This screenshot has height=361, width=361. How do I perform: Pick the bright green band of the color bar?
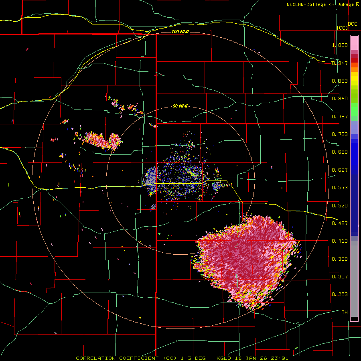pos(354,110)
